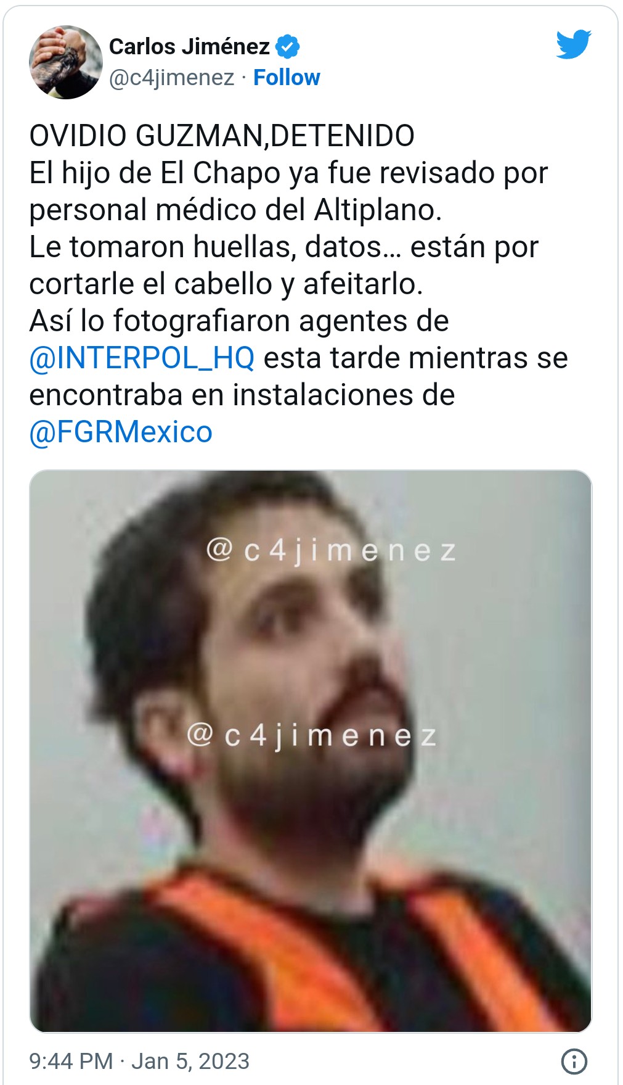Open the 9:44 PM timestamp
Image resolution: width=623 pixels, height=1085 pixels.
(x=71, y=1062)
